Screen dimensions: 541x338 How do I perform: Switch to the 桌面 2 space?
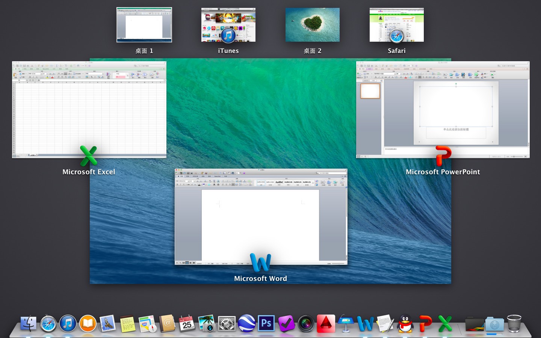click(313, 25)
